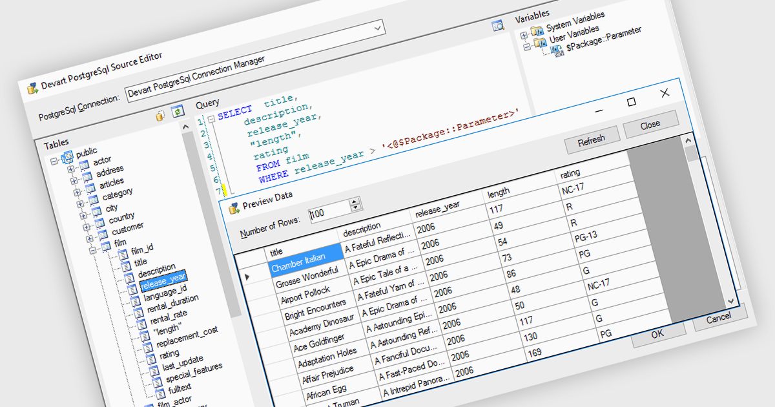The width and height of the screenshot is (775, 407).
Task: Collapse the User Variables node
Action: [527, 47]
